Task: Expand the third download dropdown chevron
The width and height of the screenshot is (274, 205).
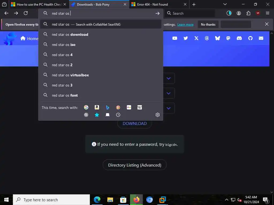Action: (x=169, y=108)
